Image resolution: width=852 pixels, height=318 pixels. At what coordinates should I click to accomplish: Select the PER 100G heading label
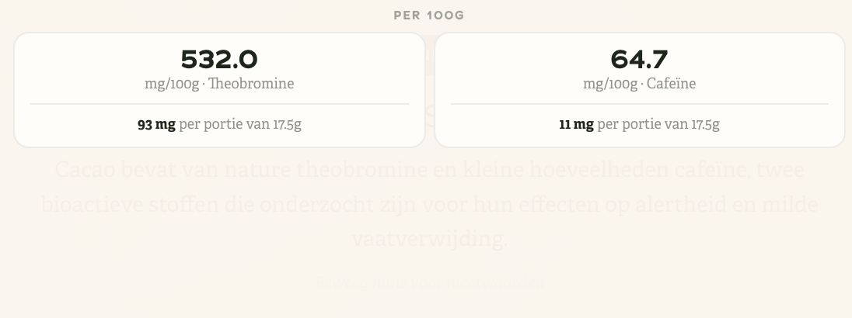click(428, 16)
